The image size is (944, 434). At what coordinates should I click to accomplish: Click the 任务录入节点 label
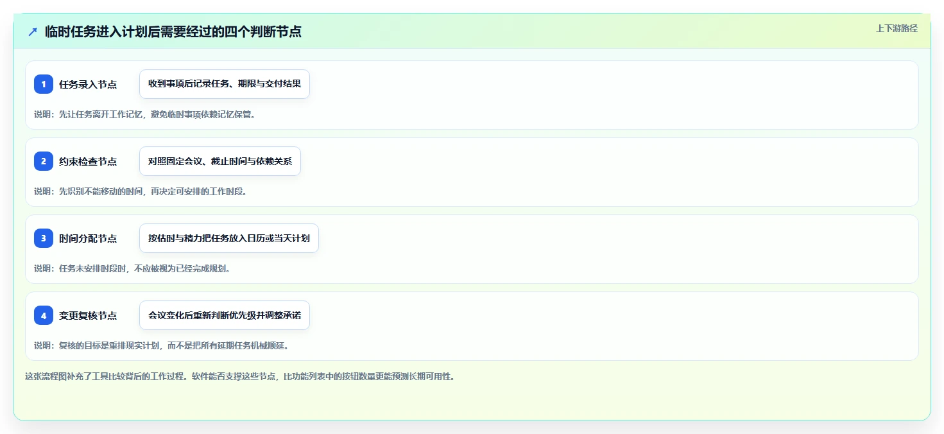pos(88,84)
